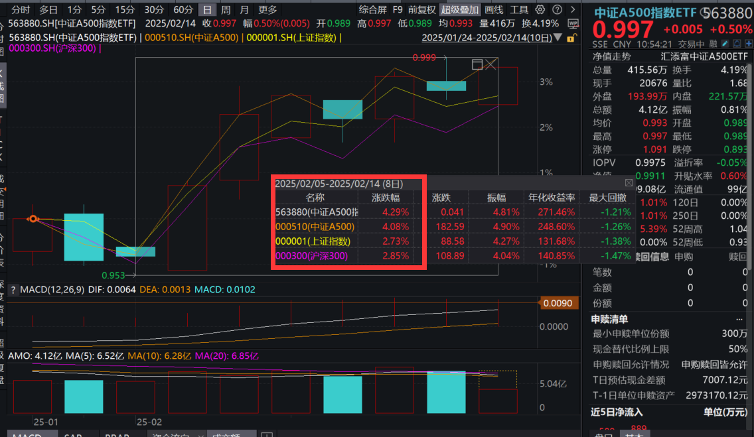The image size is (754, 437).
Task: Click the lock icon beside the date range
Action: (571, 38)
